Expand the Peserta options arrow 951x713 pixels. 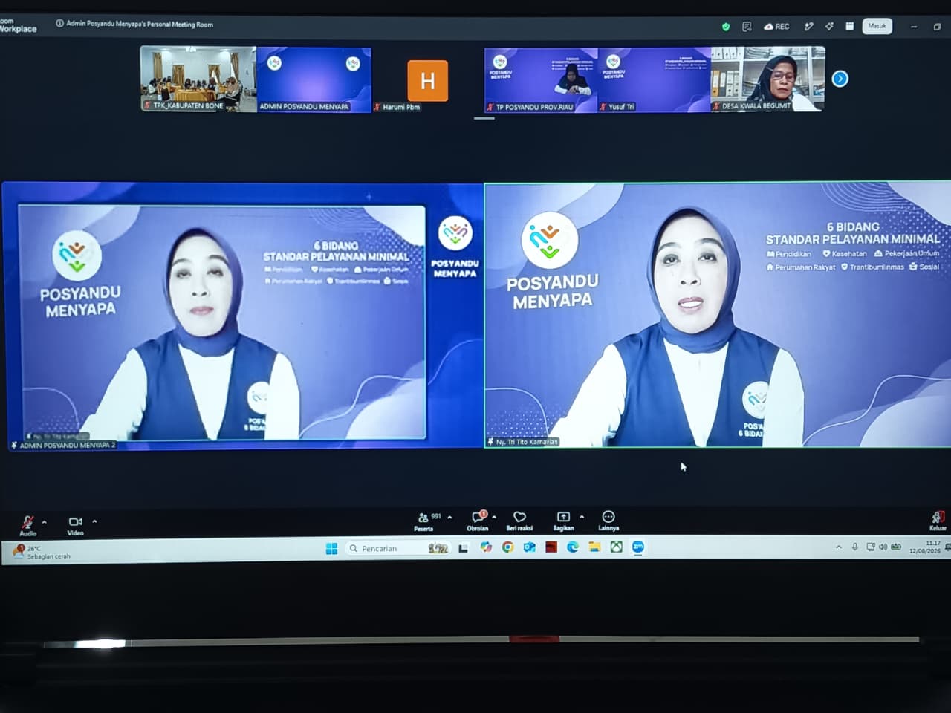pos(449,517)
